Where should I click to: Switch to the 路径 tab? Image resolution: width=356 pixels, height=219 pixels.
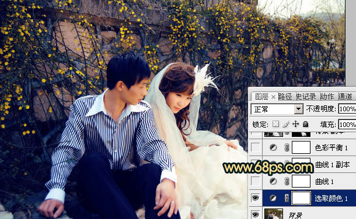285,97
